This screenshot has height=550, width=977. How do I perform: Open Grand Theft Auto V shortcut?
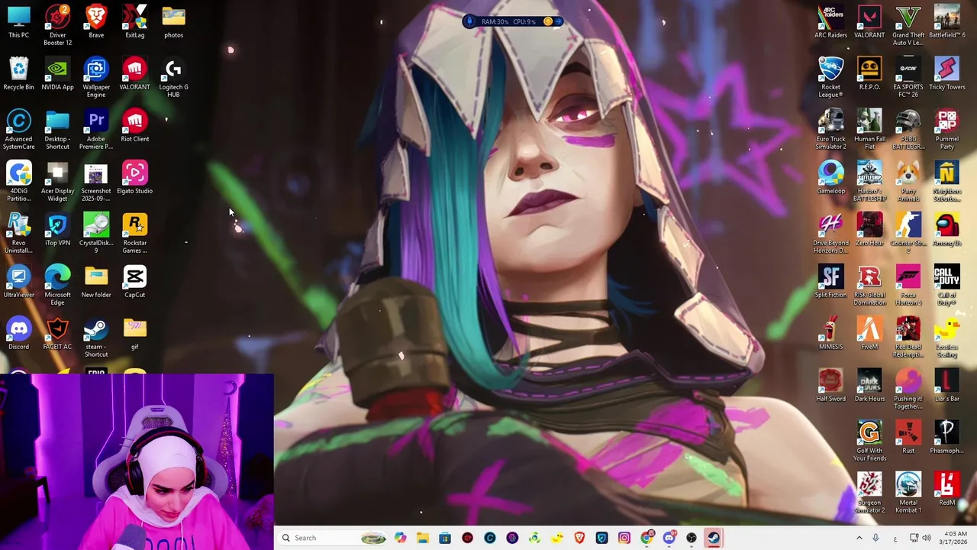[908, 24]
